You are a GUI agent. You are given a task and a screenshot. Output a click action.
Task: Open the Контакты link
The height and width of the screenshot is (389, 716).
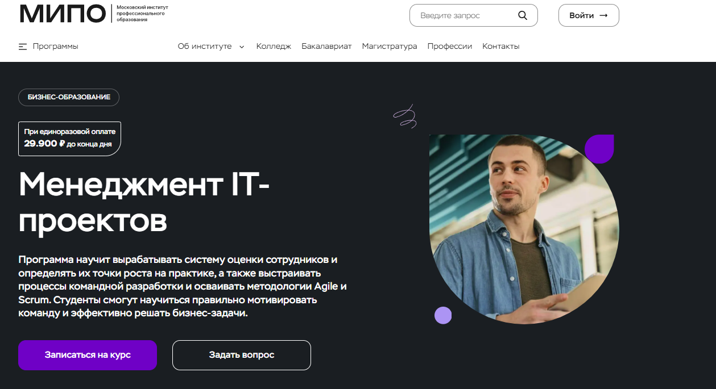[x=501, y=47]
